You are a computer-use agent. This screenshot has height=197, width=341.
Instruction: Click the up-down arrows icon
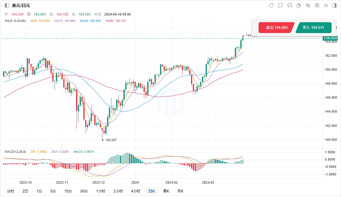326,5
